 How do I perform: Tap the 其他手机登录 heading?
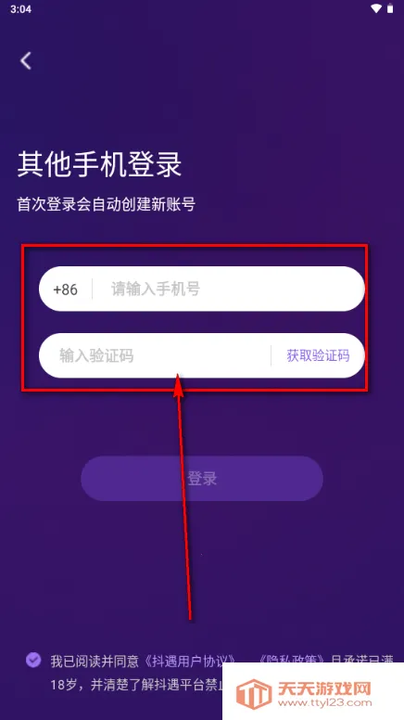[x=99, y=164]
